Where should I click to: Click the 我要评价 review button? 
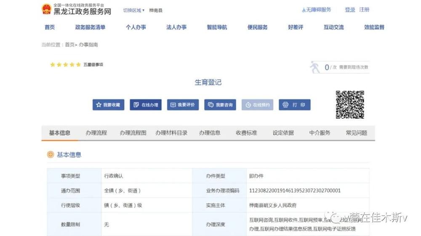pyautogui.click(x=183, y=105)
